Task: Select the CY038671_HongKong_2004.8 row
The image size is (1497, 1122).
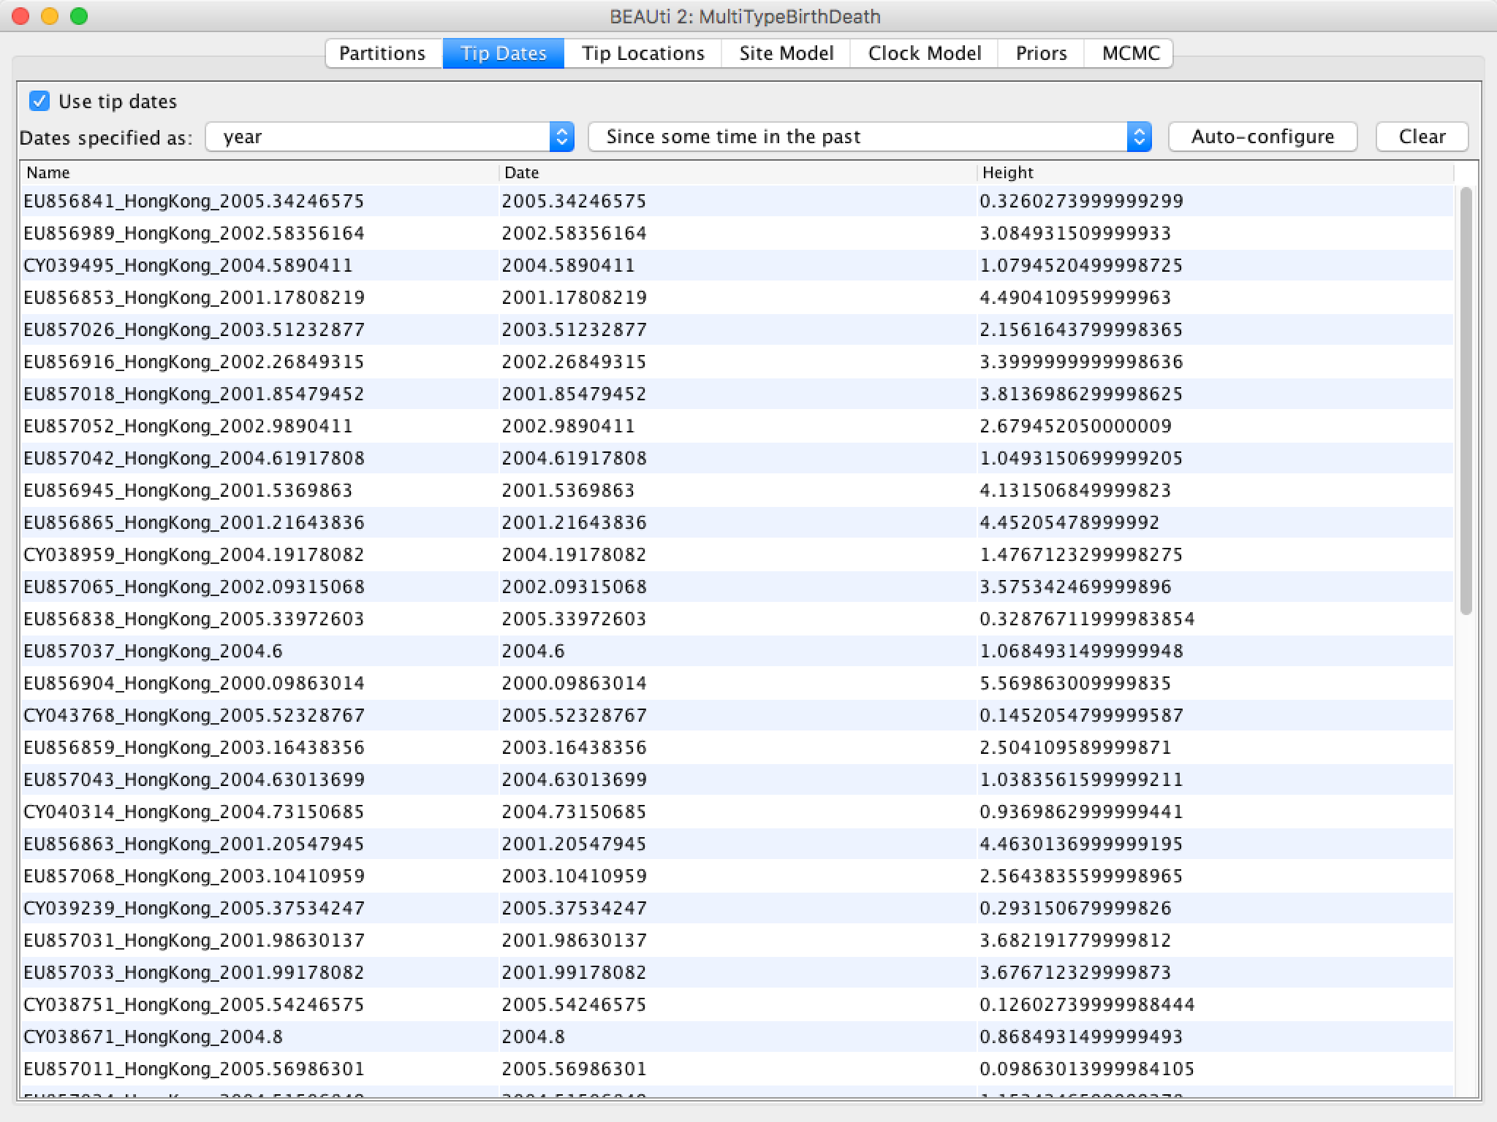Action: click(x=153, y=1037)
